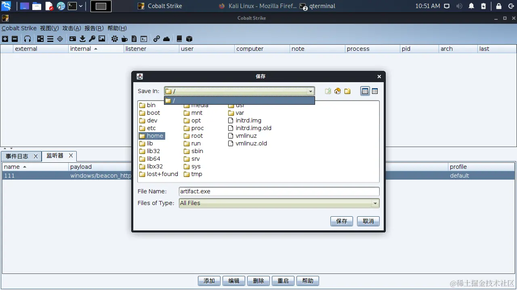Select the lost+found folder
Viewport: 517px width, 290px height.
[159, 174]
